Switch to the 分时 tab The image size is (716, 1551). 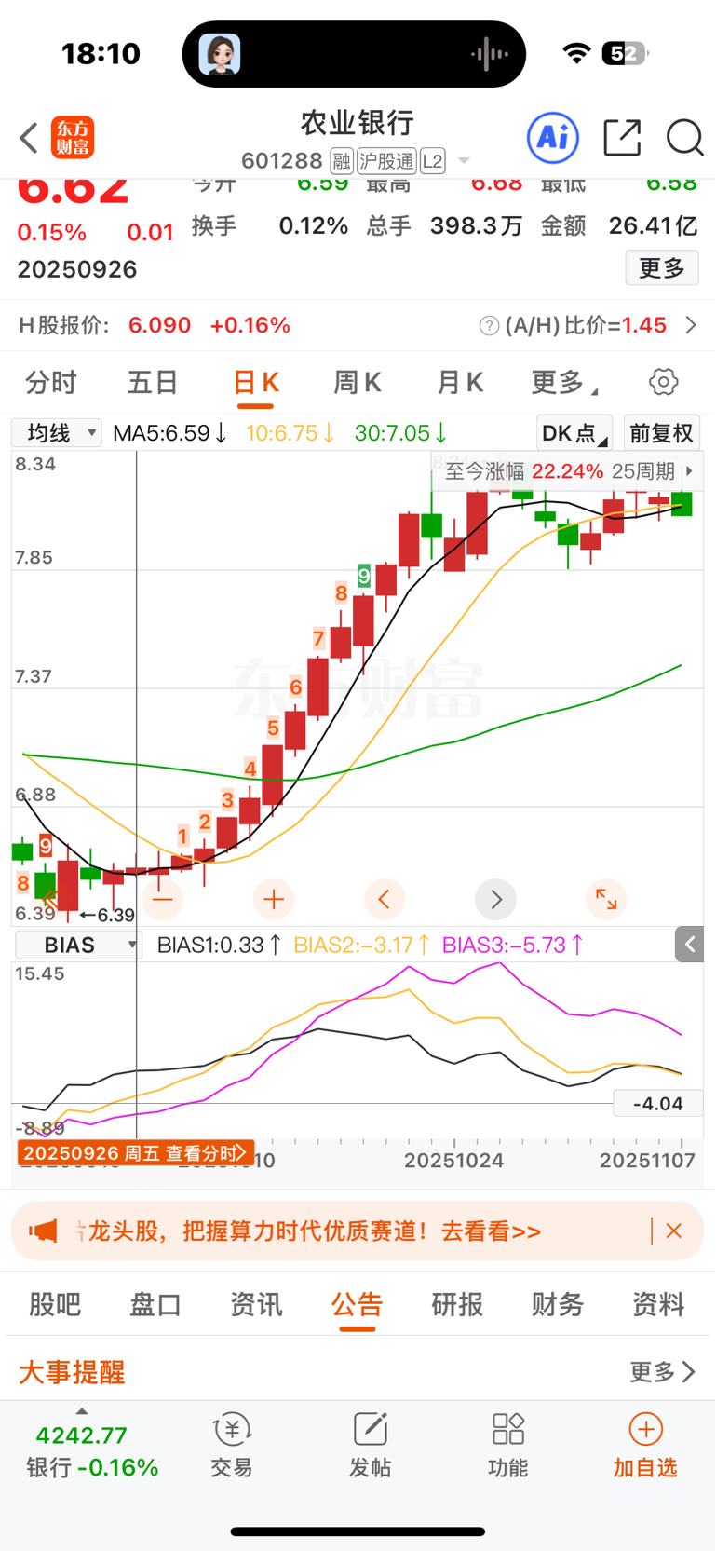[x=51, y=382]
